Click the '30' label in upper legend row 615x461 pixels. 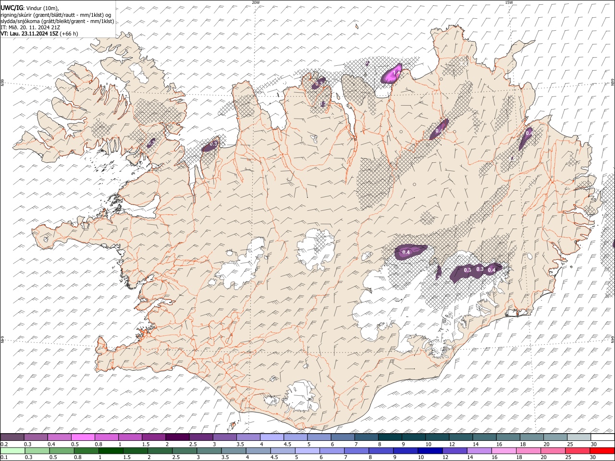tap(594, 444)
